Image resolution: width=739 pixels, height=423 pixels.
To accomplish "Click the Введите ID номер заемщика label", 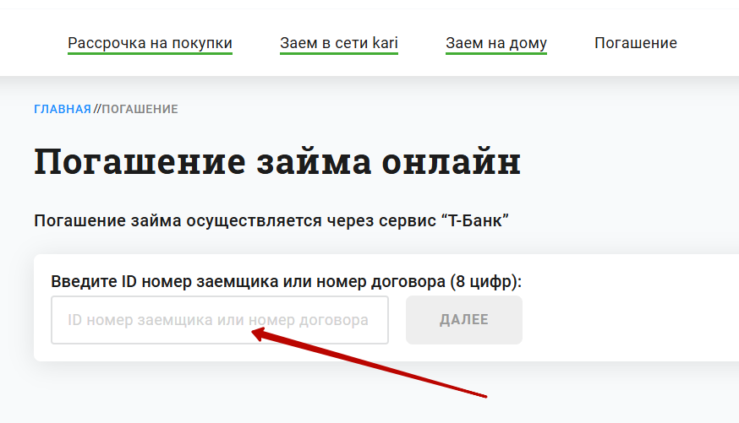I will pyautogui.click(x=286, y=281).
